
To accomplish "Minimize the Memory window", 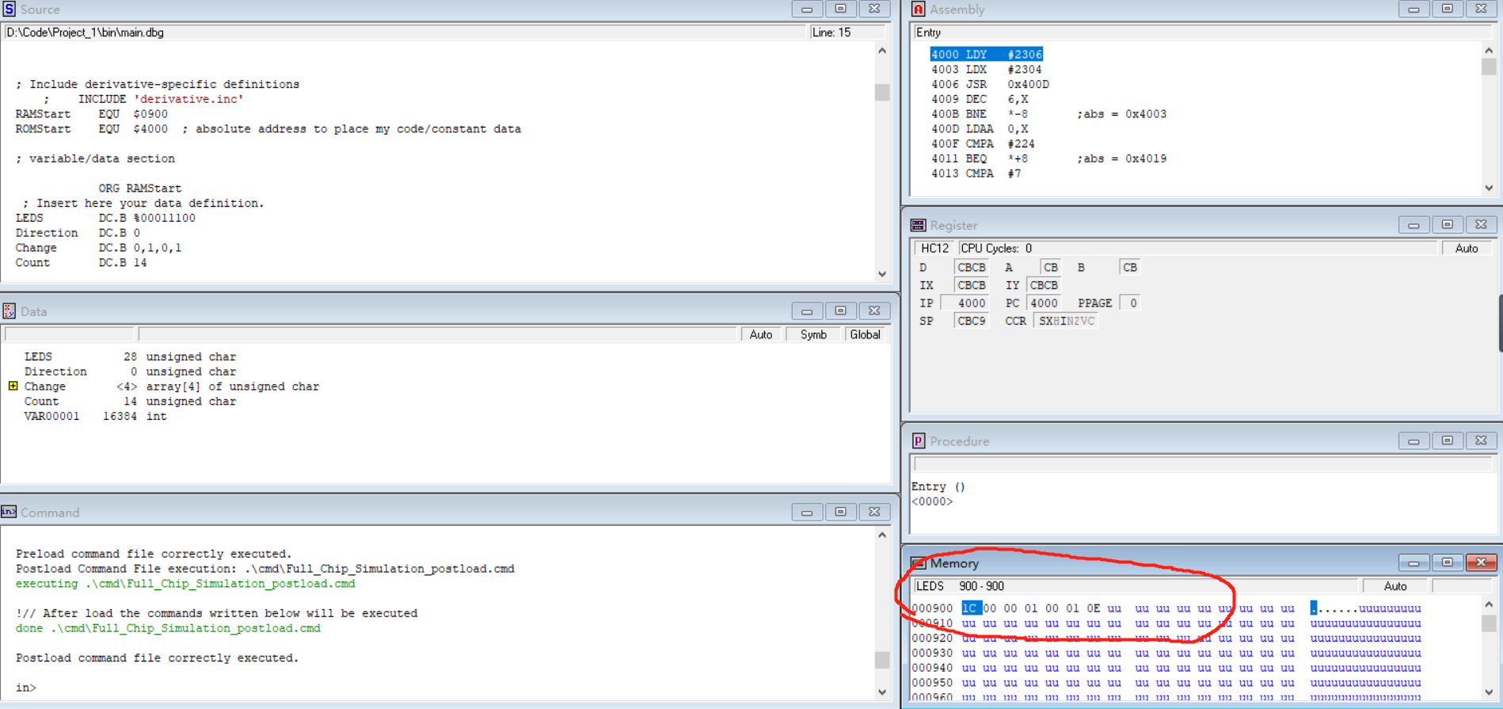I will click(x=1414, y=562).
